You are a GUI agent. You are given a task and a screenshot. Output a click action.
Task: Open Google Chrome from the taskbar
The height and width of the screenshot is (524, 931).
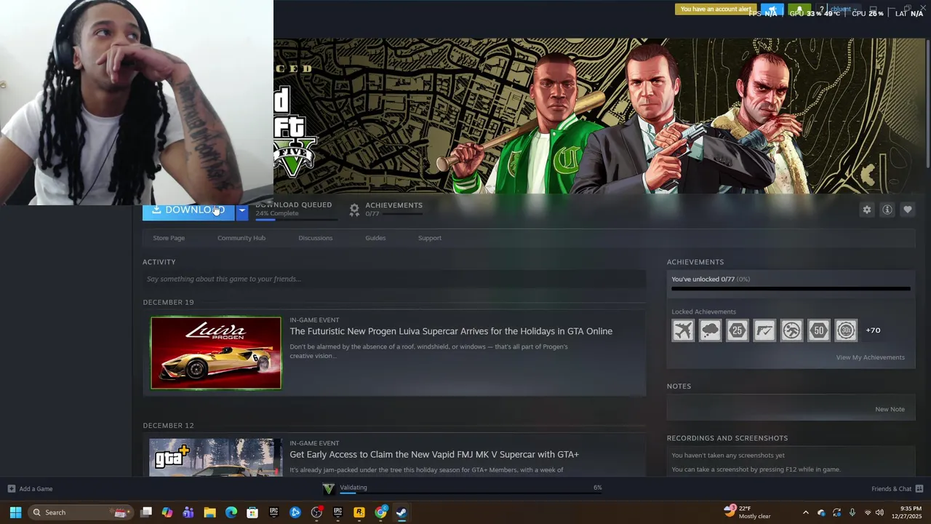pyautogui.click(x=380, y=512)
